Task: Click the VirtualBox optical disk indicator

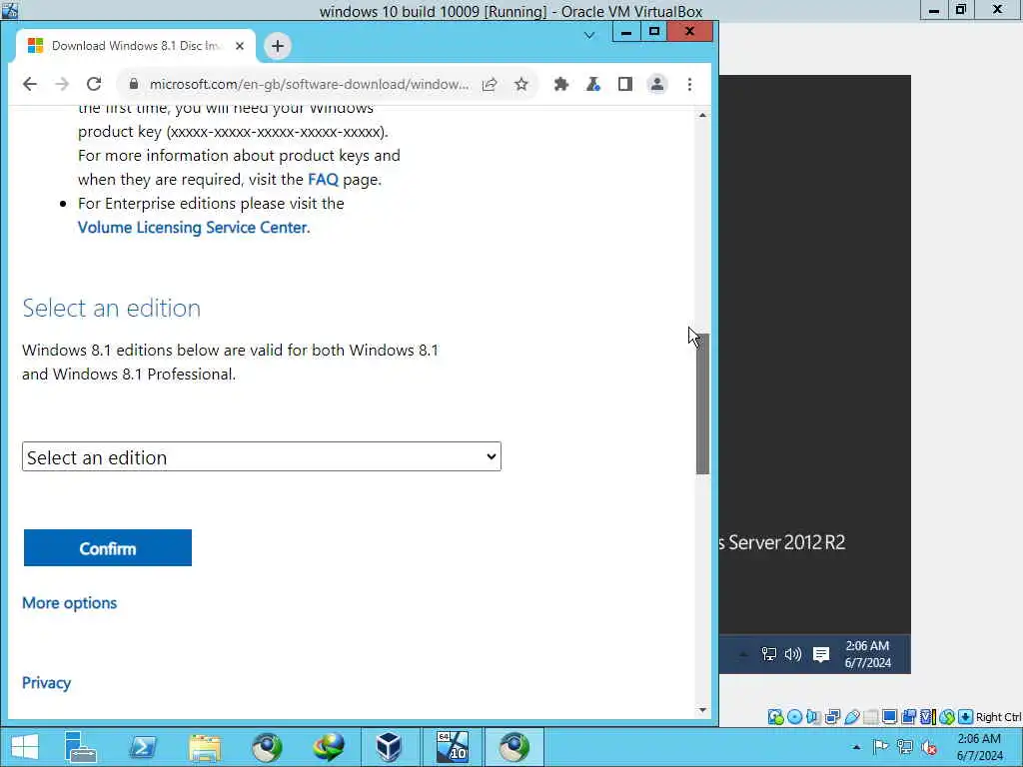Action: [x=794, y=717]
